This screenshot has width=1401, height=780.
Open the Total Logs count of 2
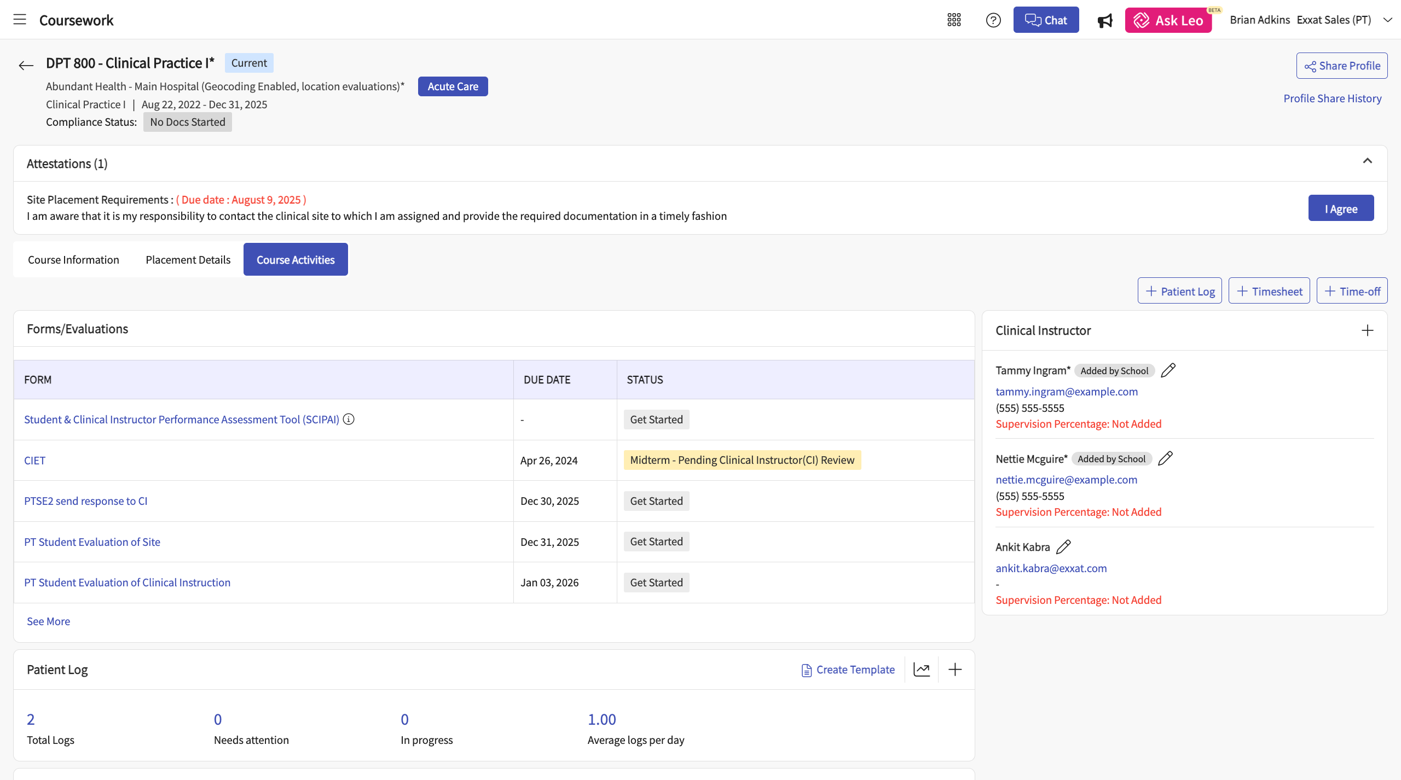[31, 719]
